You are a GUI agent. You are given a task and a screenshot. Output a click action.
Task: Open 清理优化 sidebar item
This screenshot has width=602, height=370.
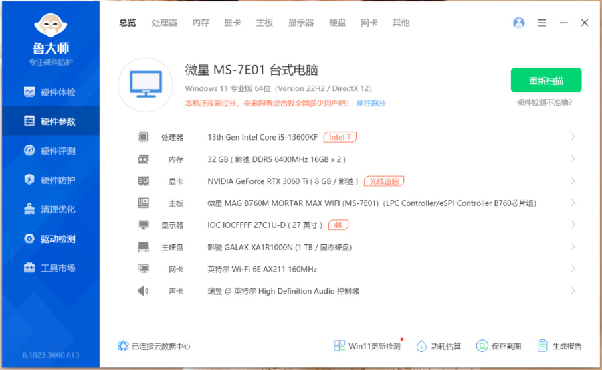tap(50, 209)
